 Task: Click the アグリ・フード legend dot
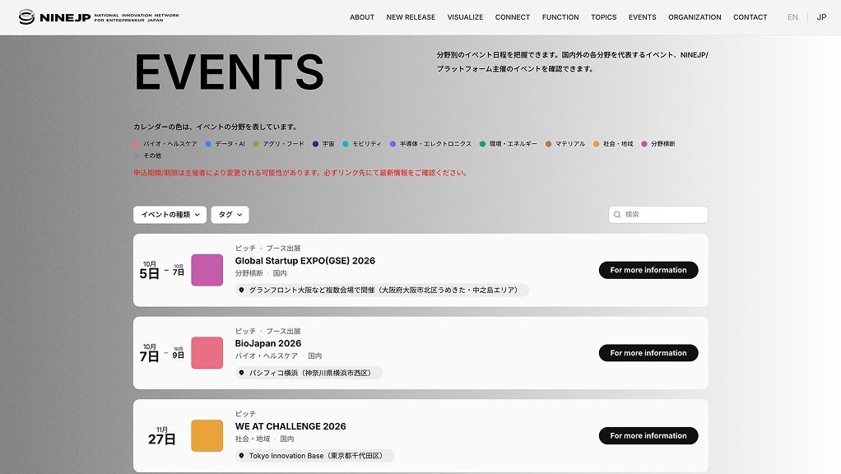tap(256, 144)
